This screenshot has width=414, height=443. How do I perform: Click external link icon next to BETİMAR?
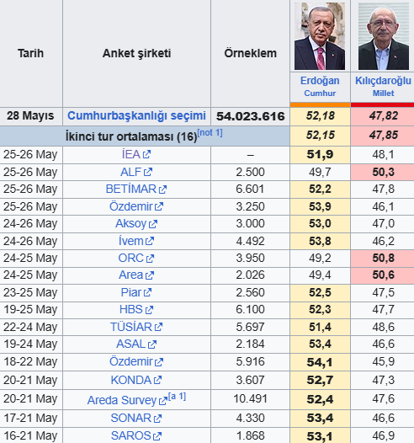click(162, 189)
